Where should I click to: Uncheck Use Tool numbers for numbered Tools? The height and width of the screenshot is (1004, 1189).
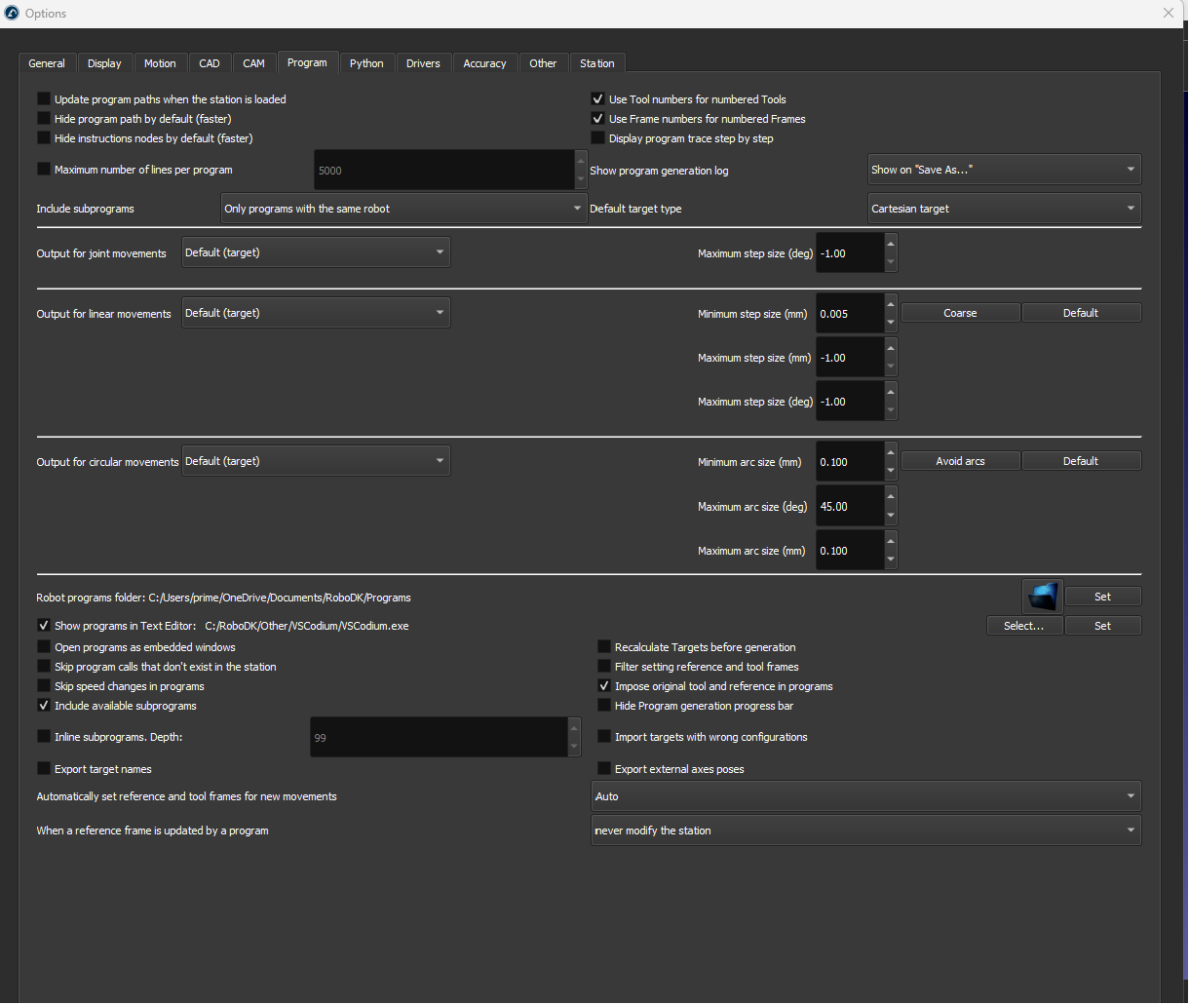tap(598, 99)
